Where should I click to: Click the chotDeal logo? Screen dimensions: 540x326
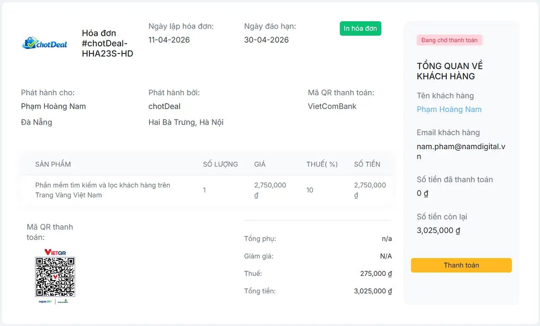pos(44,43)
